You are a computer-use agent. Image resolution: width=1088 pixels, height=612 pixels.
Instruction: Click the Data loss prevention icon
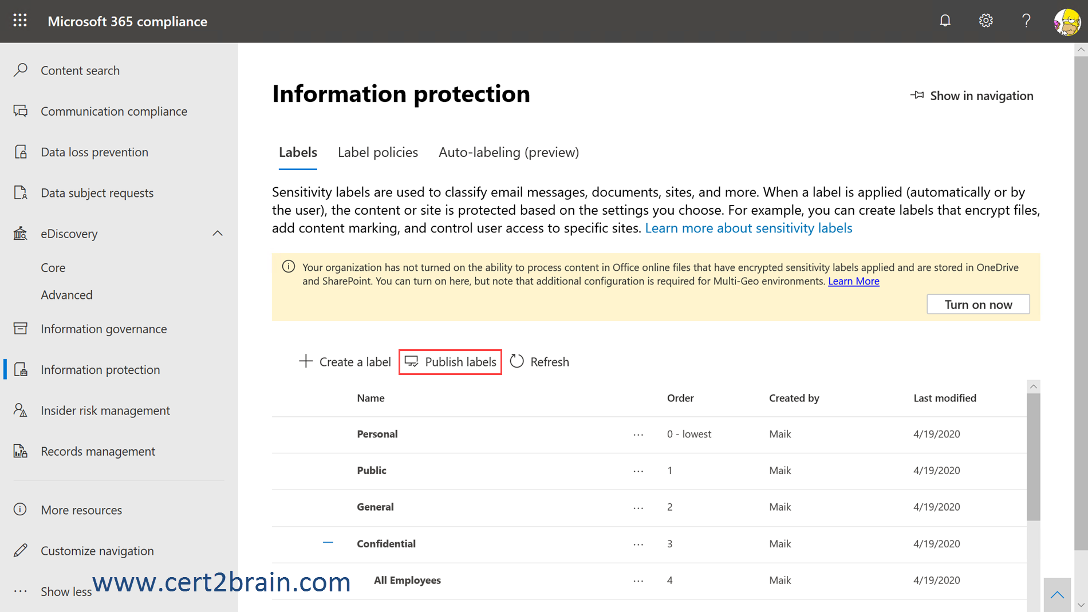(x=21, y=152)
